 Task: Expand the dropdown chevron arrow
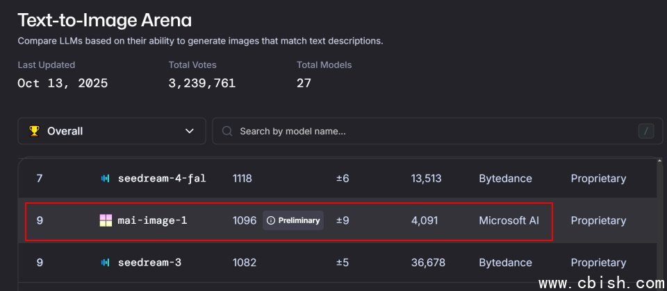coord(190,131)
